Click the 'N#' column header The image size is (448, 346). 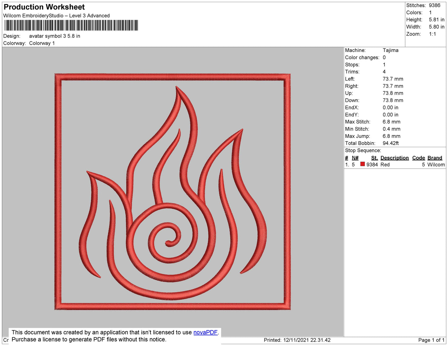[x=355, y=158]
